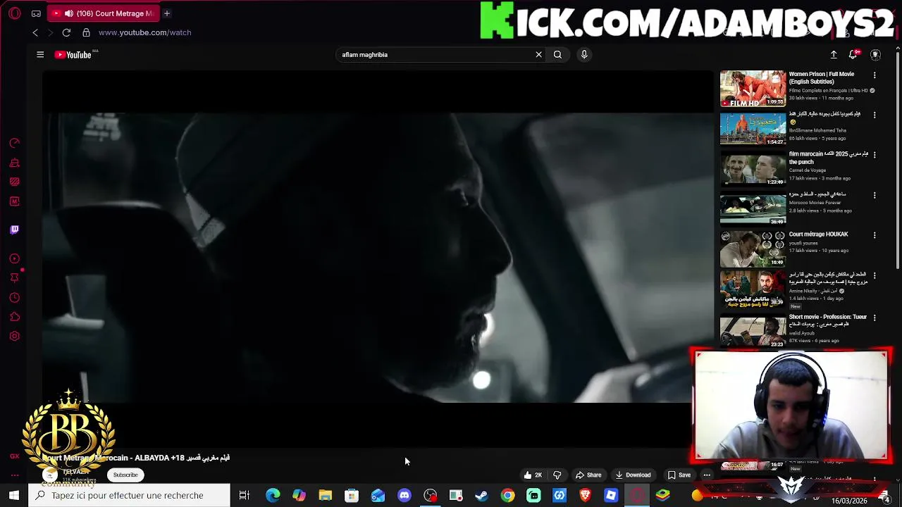This screenshot has width=902, height=507.
Task: Click the www.youtube.com/watch address bar
Action: coord(144,32)
